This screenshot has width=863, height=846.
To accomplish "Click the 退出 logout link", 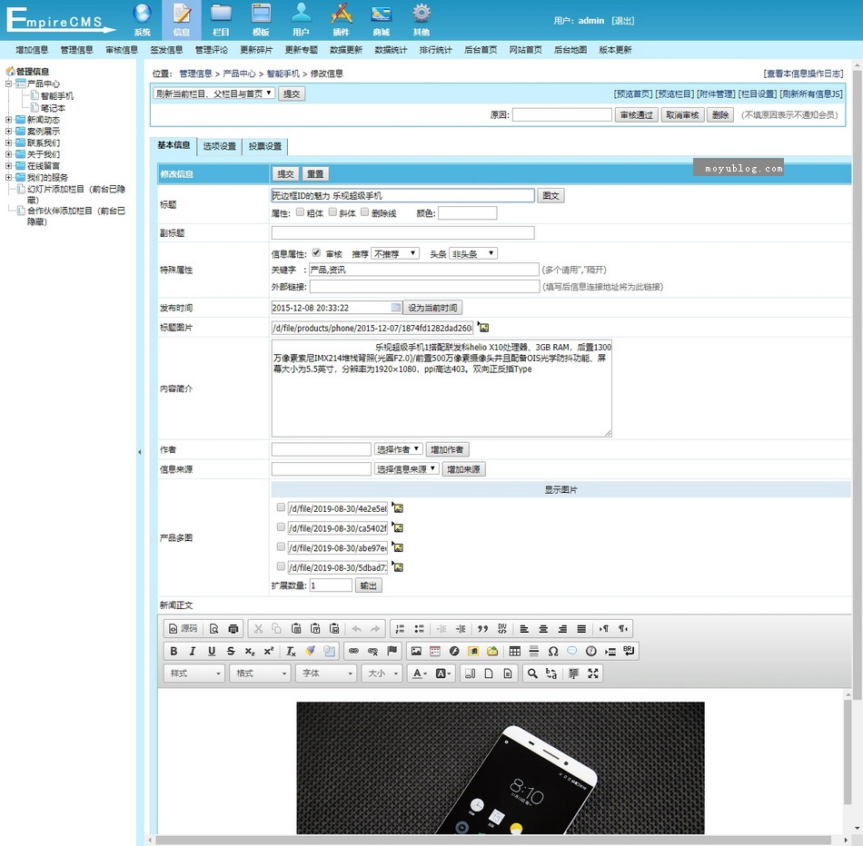I will [623, 20].
